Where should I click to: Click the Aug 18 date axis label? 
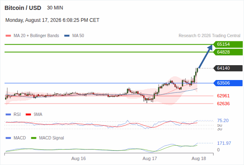[199, 158]
